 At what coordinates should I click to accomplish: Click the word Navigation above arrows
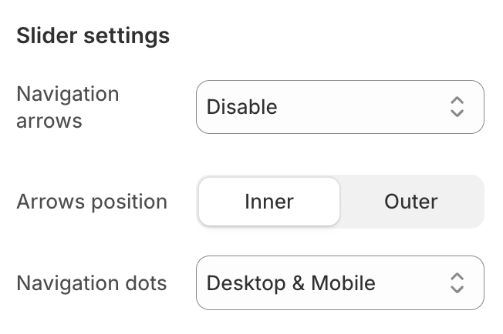coord(68,95)
